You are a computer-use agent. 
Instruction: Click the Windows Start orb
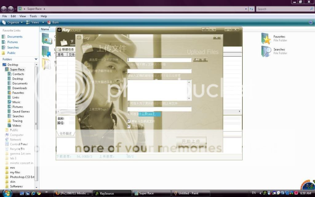7,193
